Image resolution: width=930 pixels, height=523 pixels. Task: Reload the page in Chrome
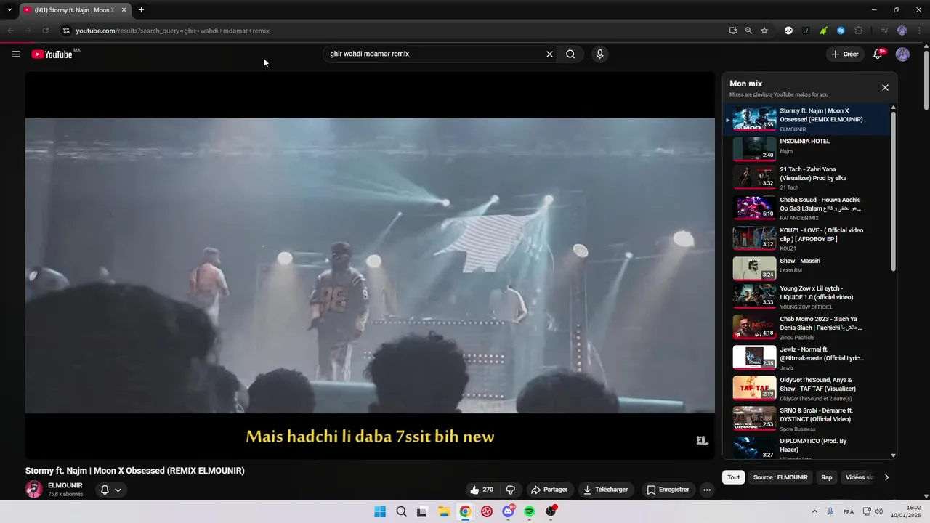click(45, 31)
